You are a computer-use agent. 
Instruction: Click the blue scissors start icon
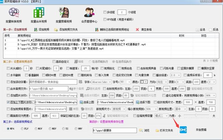(183, 130)
